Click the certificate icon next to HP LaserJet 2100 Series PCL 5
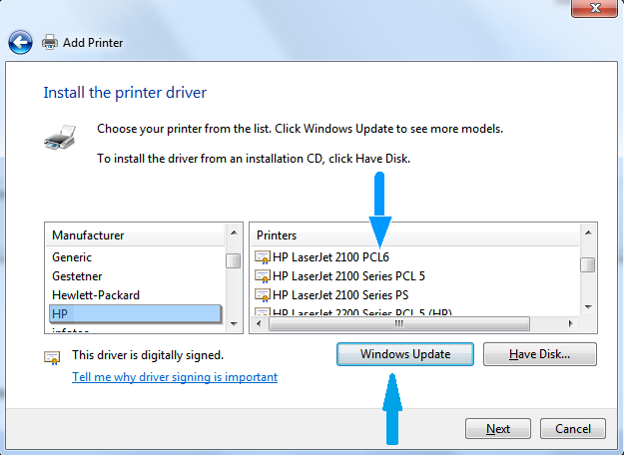Screen dimensions: 624x455 click(x=263, y=276)
